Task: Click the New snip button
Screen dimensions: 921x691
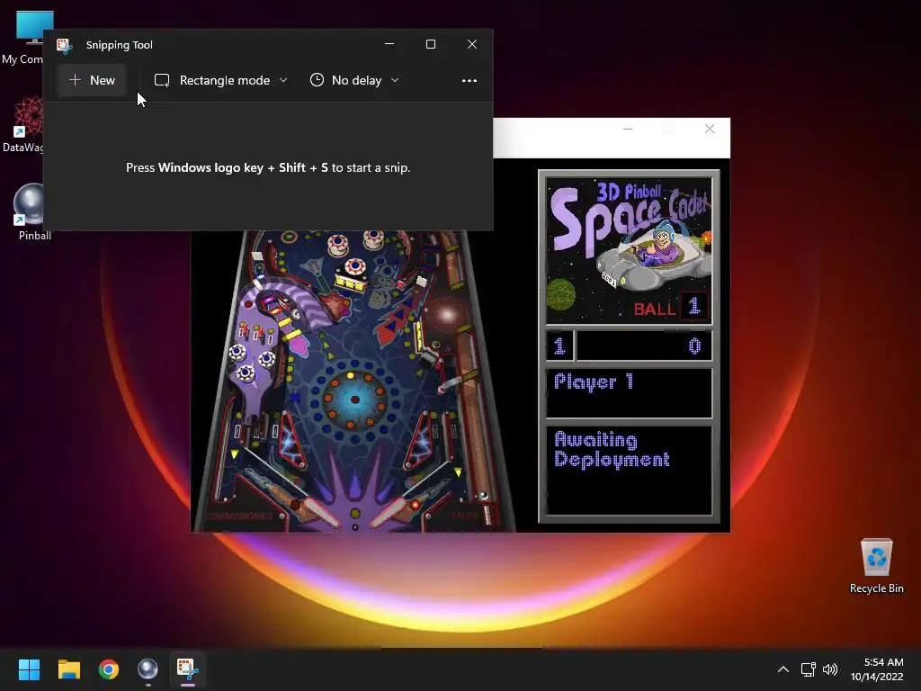Action: click(x=93, y=80)
